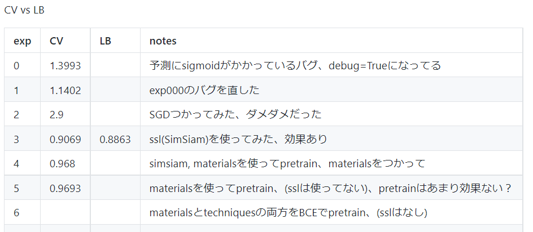Click the 'simsiam, materials' pretrain note

pyautogui.click(x=287, y=163)
